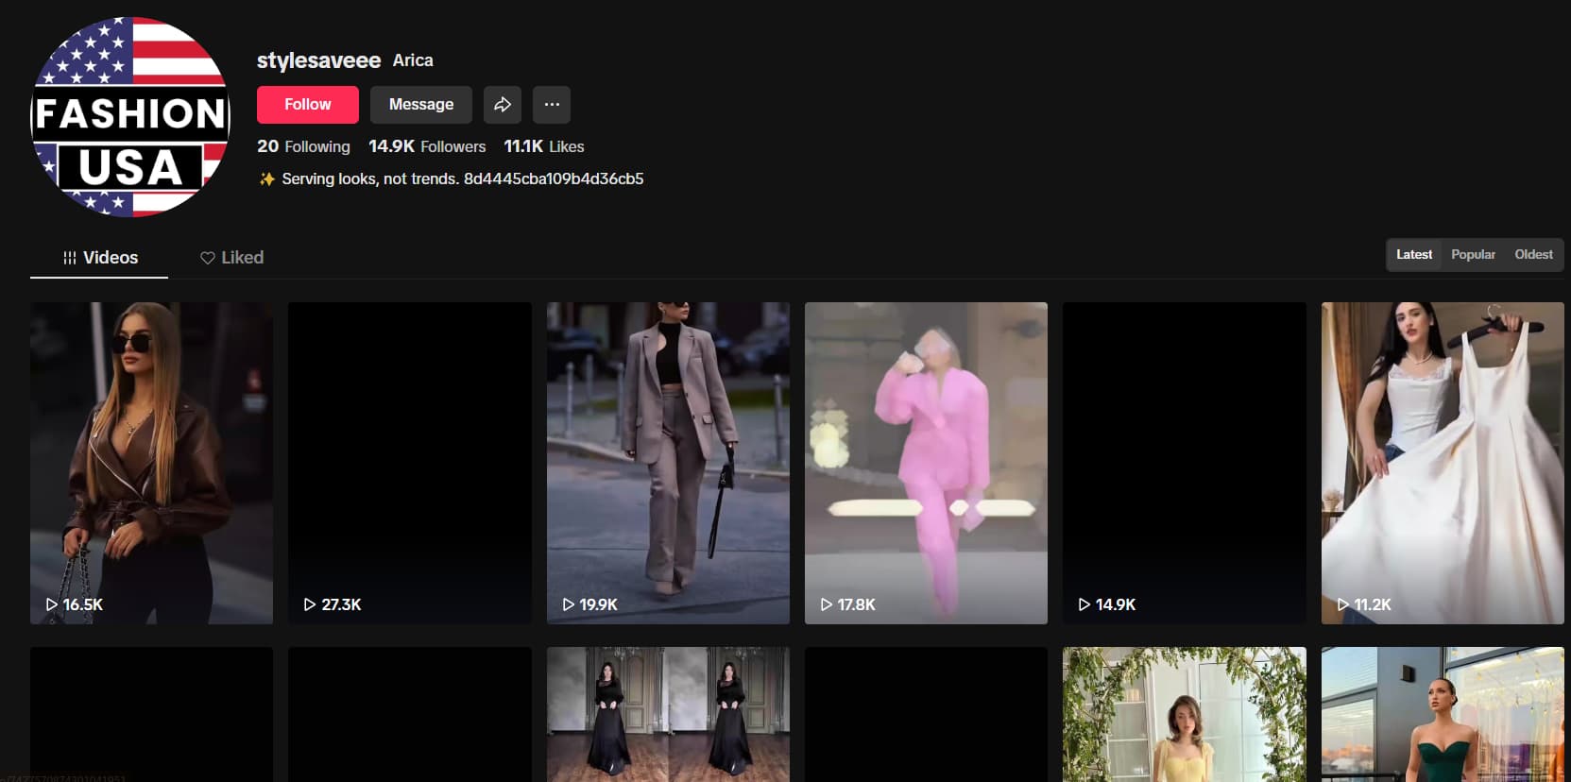1571x782 pixels.
Task: Send a message with Message button
Action: [x=421, y=105]
